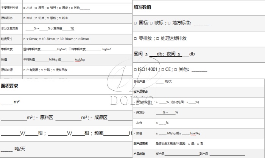Check 其他 next to CE certification
Image resolution: width=265 pixels, height=158 pixels.
176,70
